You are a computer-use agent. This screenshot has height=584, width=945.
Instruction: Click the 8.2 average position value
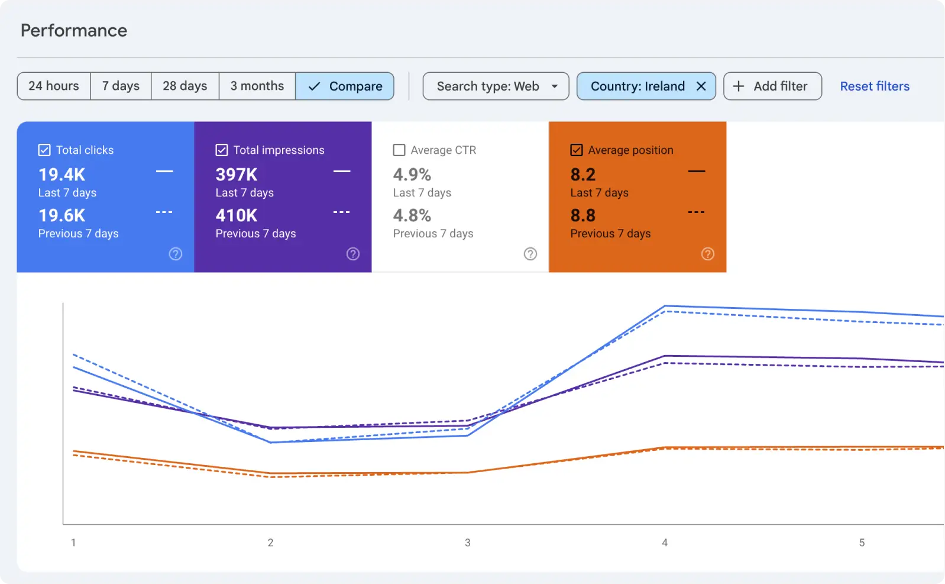[x=583, y=175]
